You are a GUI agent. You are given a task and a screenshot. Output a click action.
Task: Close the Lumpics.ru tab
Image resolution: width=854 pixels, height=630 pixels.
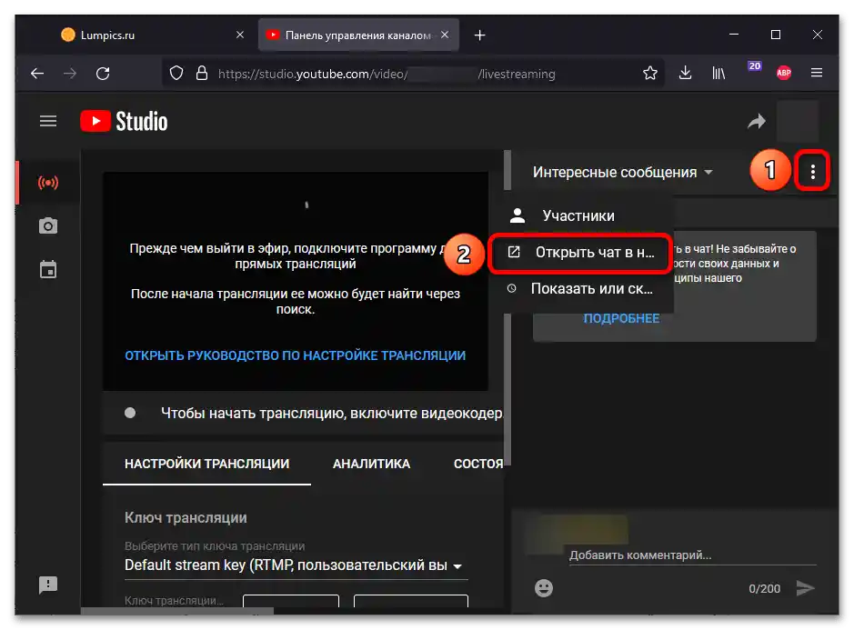(x=239, y=35)
